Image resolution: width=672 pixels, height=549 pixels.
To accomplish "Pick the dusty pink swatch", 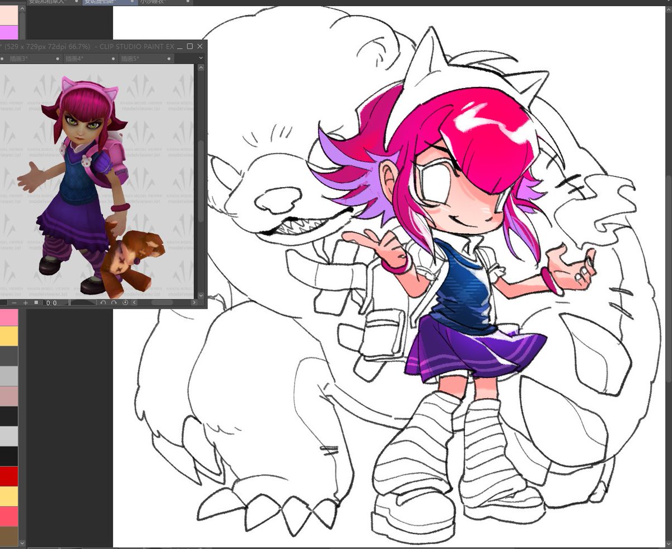I will coord(9,396).
